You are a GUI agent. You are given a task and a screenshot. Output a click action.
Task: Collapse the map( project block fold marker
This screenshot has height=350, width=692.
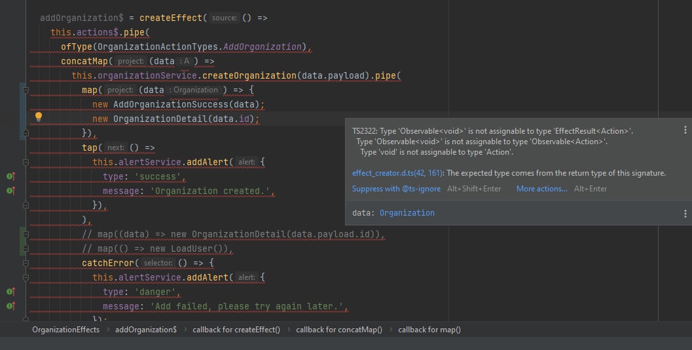point(26,90)
